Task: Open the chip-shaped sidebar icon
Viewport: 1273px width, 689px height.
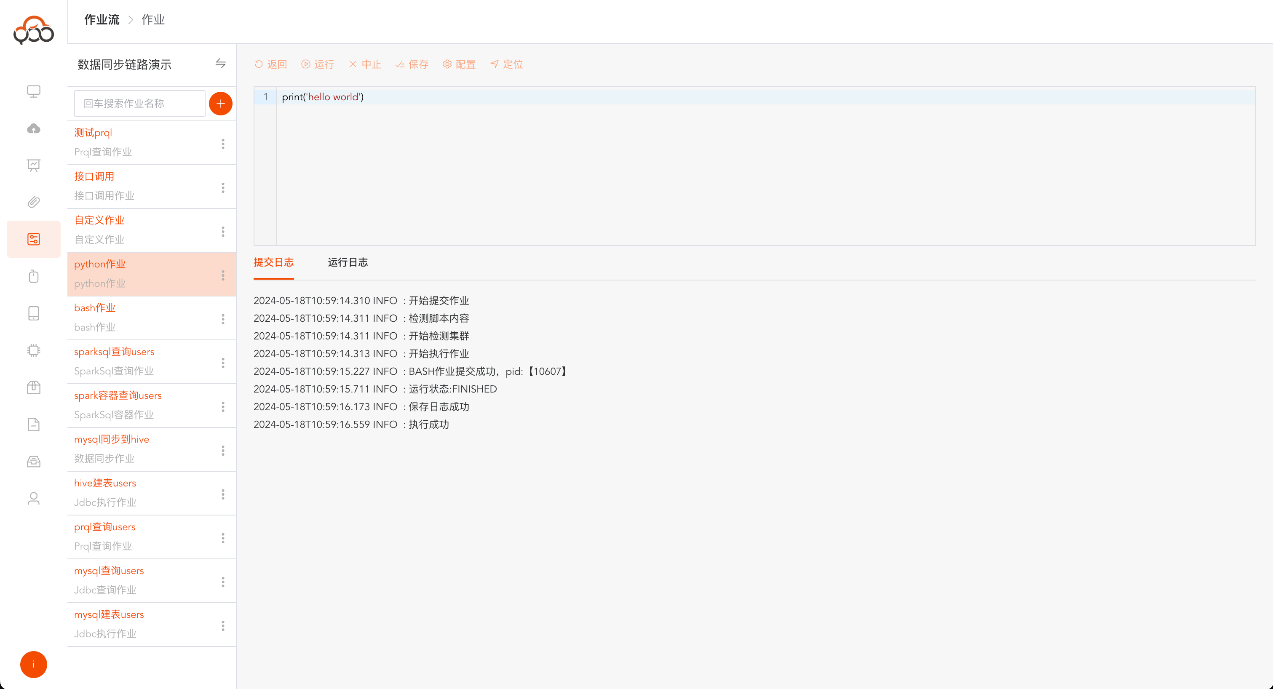Action: 34,350
